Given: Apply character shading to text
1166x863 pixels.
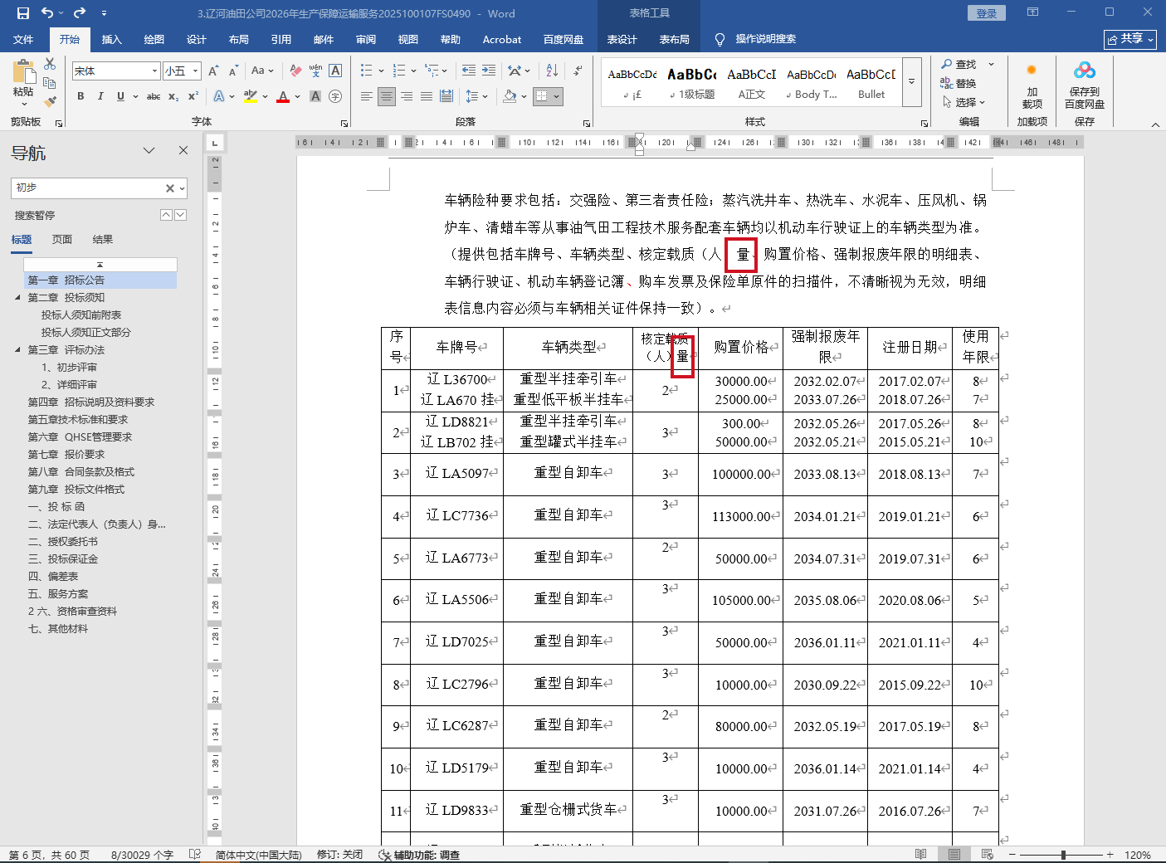Looking at the screenshot, I should [315, 96].
